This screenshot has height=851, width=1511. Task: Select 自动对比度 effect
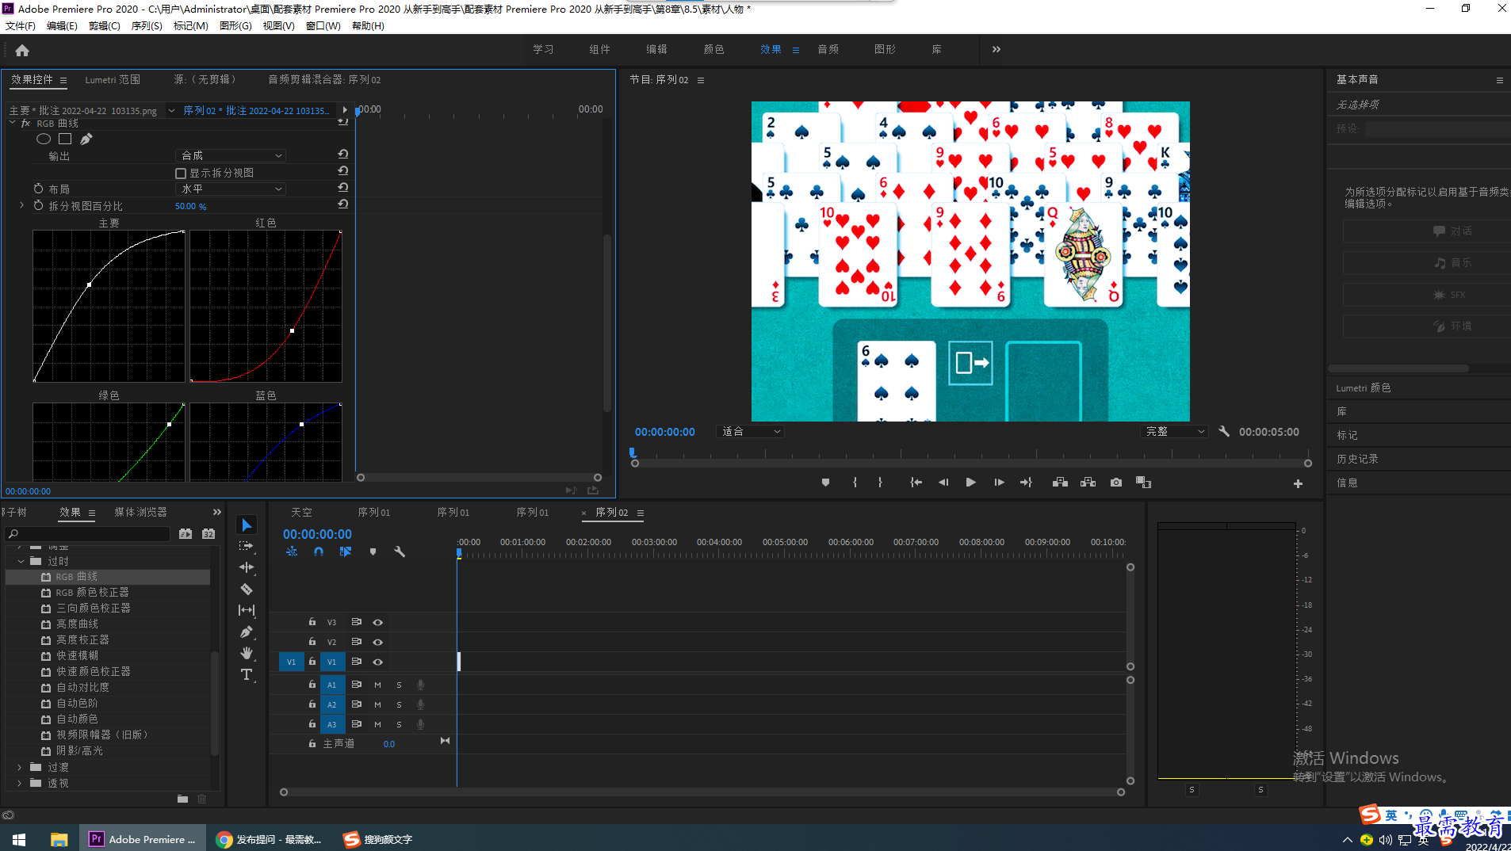[82, 687]
